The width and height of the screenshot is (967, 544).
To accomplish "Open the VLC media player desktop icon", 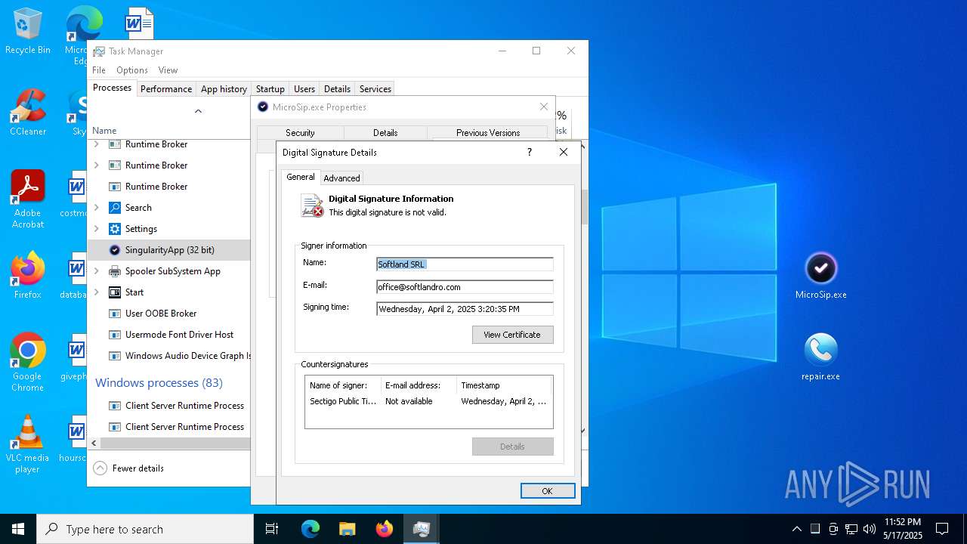I will coord(27,444).
